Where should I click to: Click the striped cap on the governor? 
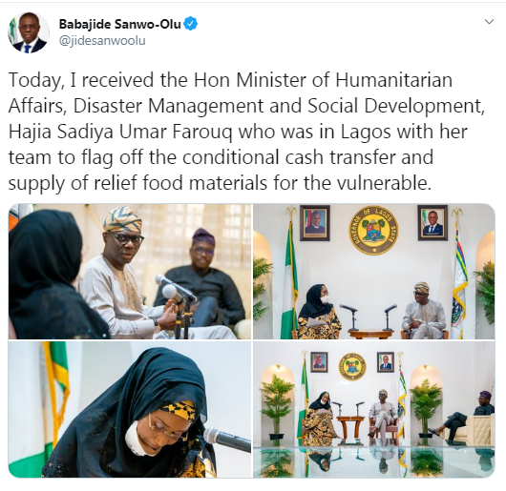point(122,219)
